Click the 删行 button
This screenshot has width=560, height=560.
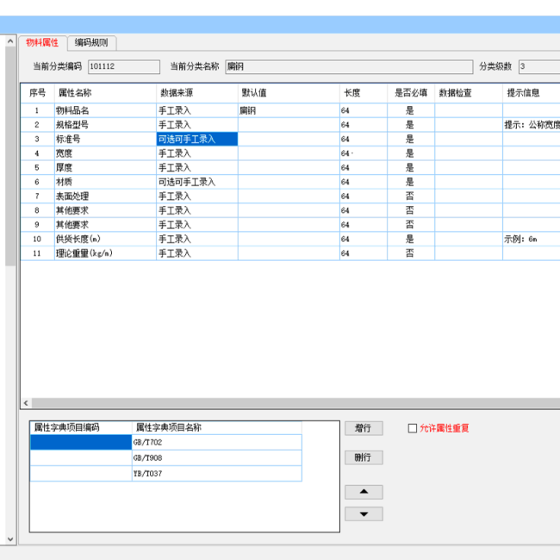(x=364, y=457)
